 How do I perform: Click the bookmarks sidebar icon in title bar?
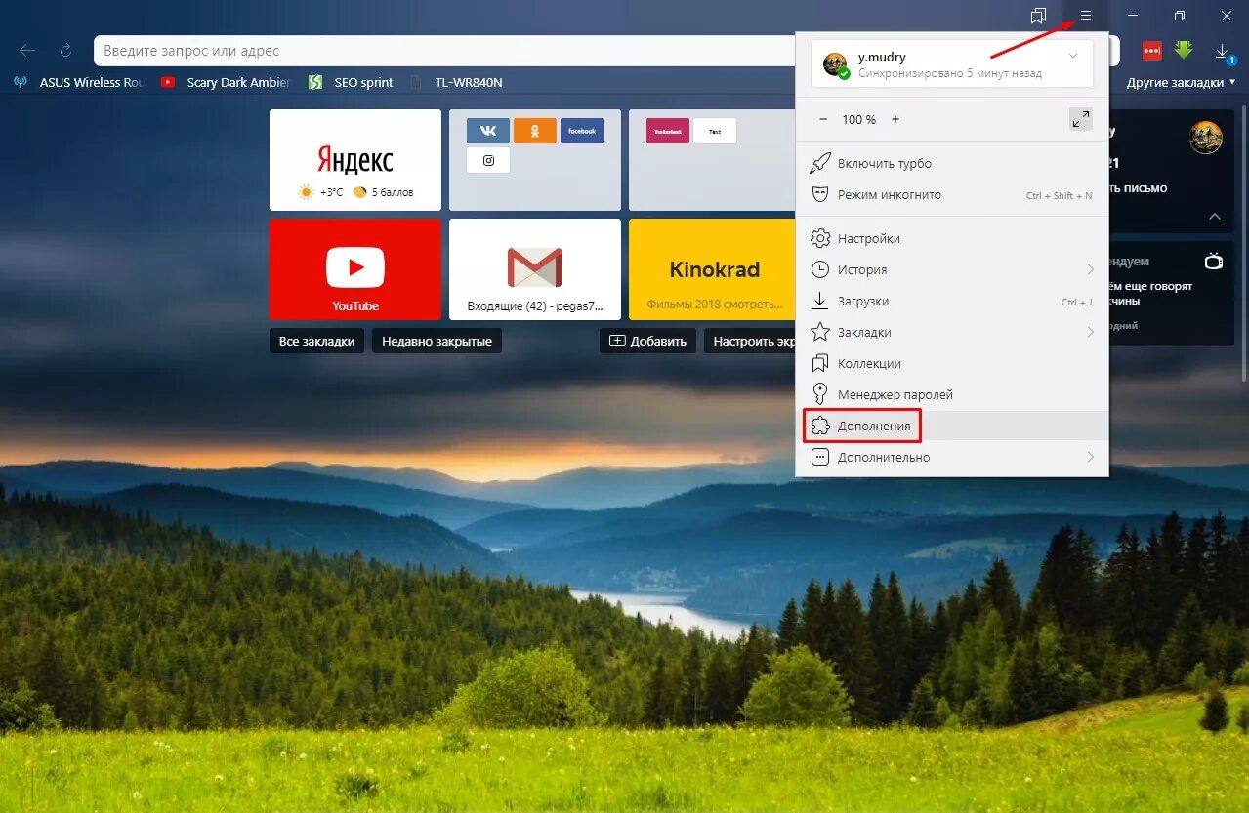(1038, 16)
